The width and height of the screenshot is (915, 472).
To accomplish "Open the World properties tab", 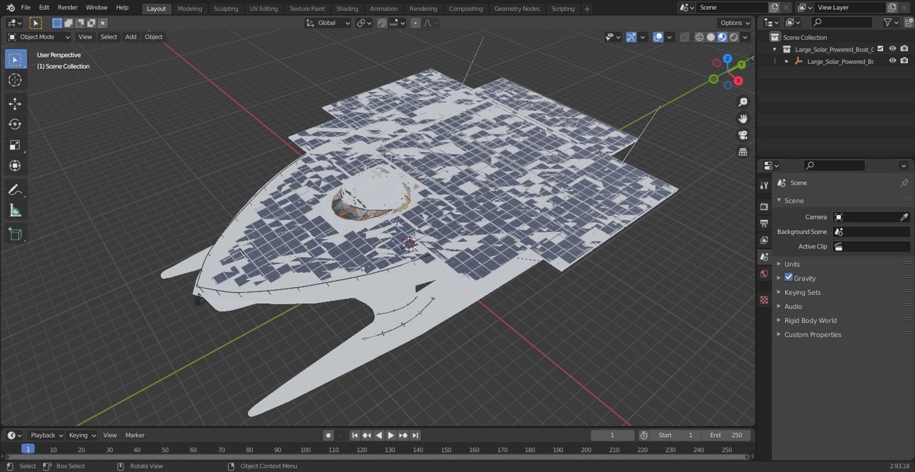I will click(x=764, y=274).
